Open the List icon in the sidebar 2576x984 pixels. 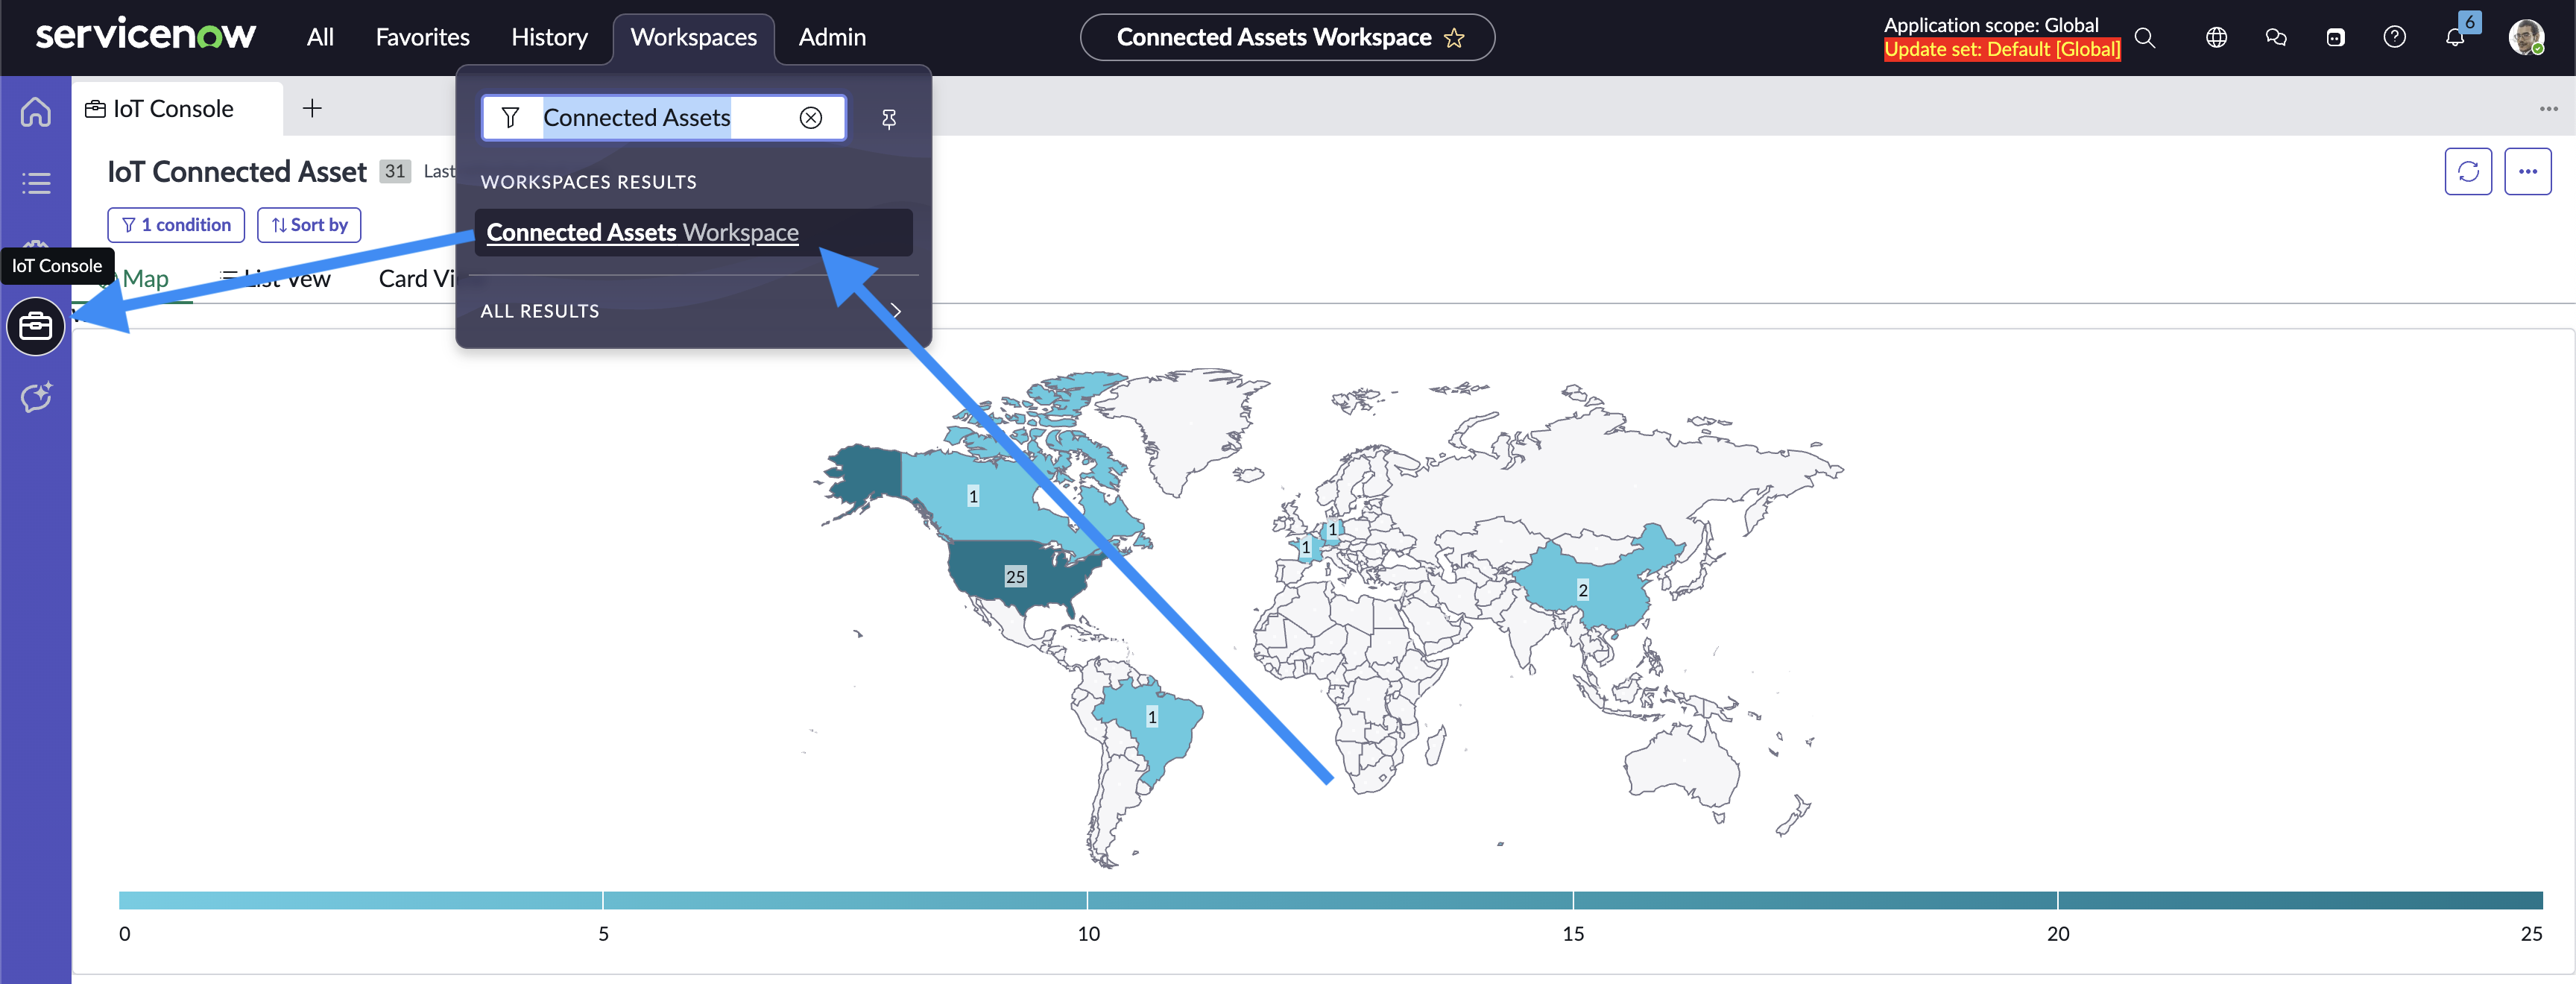(x=36, y=183)
